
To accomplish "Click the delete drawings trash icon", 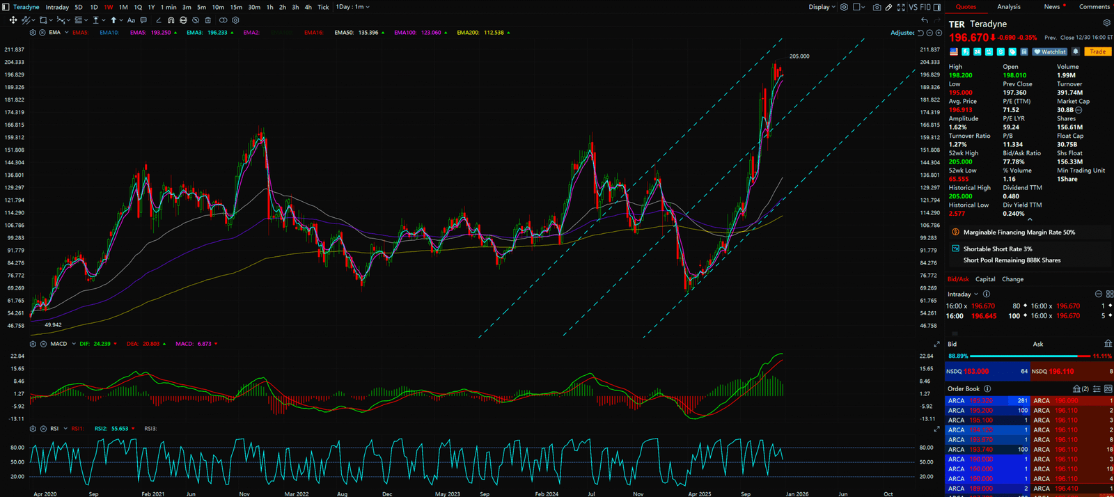I will coord(207,20).
